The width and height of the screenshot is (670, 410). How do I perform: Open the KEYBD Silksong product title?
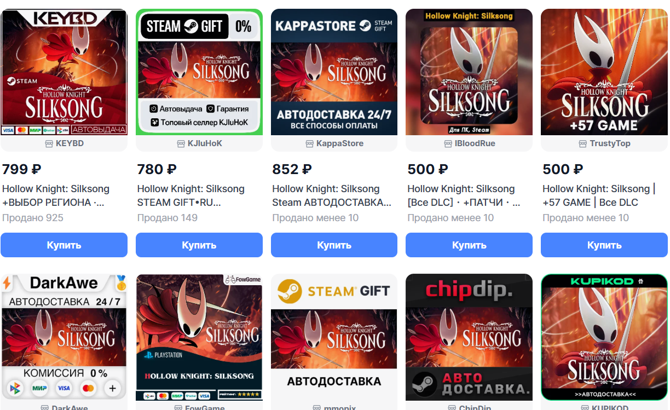coord(56,195)
